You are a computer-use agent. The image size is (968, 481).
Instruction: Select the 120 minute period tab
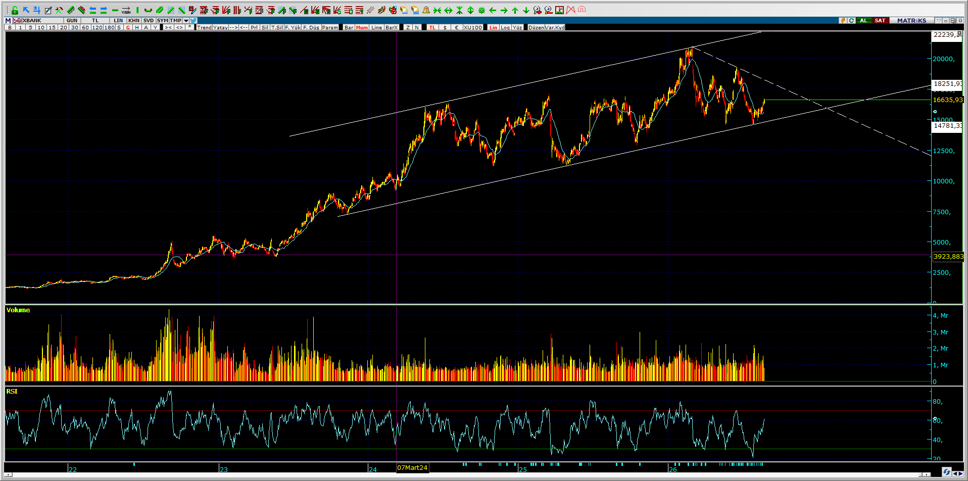pyautogui.click(x=97, y=27)
